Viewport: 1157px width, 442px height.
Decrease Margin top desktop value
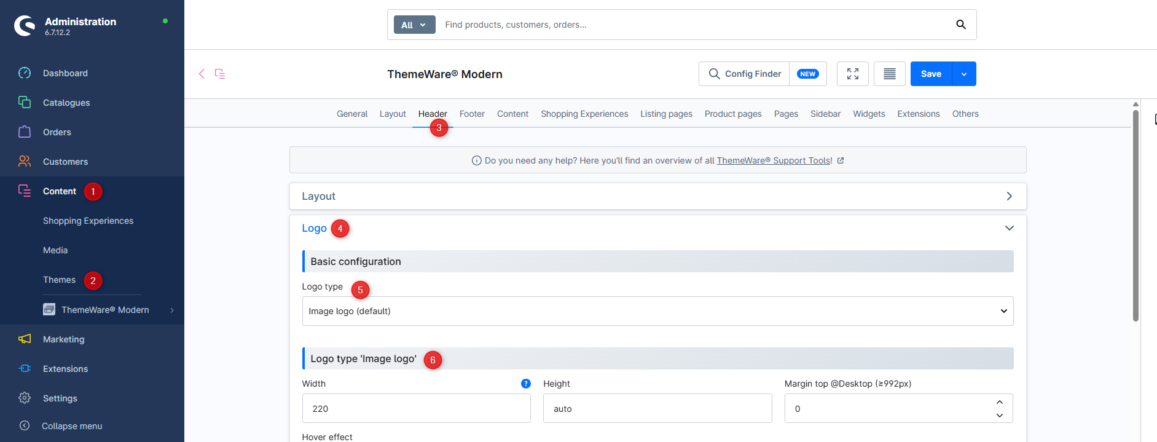click(x=1000, y=416)
